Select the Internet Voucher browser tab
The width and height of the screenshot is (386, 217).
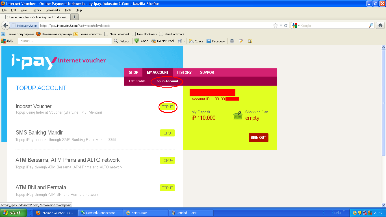click(35, 17)
